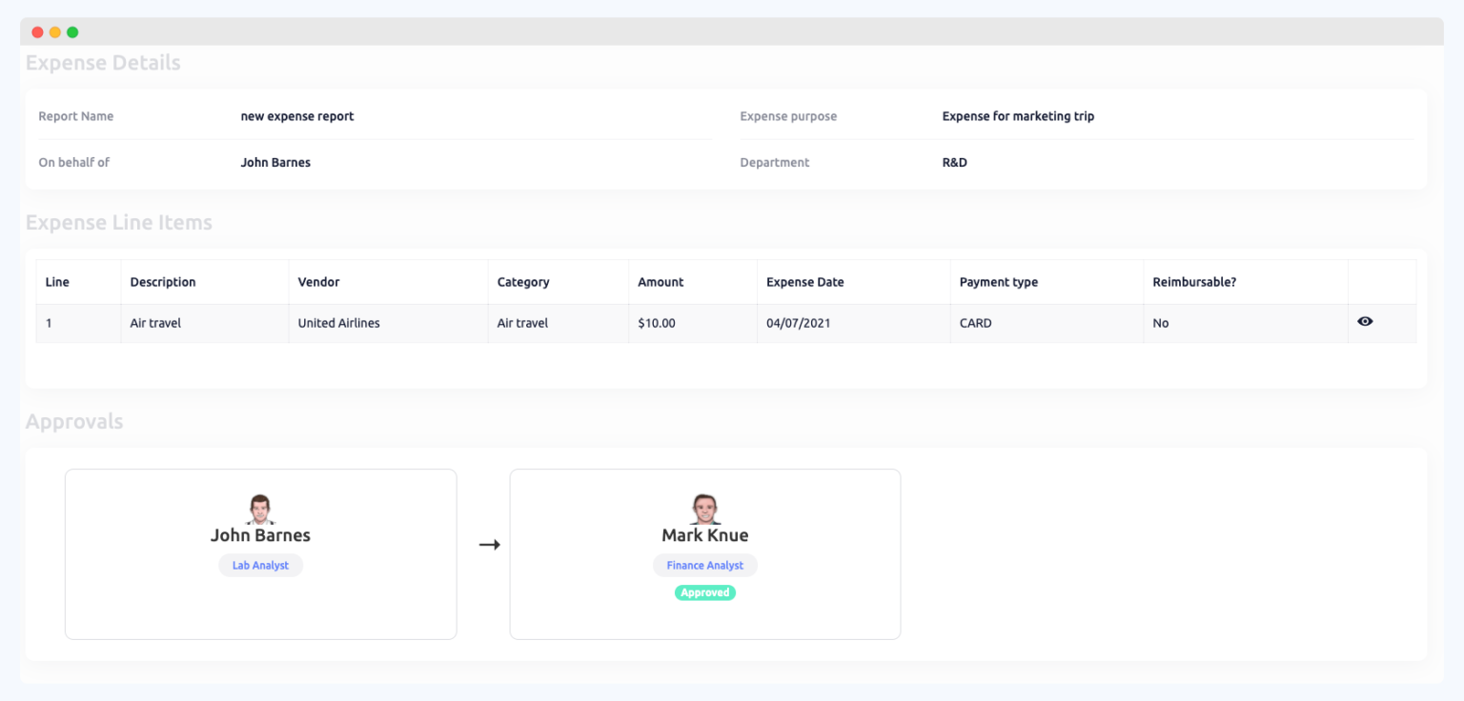The width and height of the screenshot is (1464, 701).
Task: Expand the Approvals section header
Action: pyautogui.click(x=74, y=421)
